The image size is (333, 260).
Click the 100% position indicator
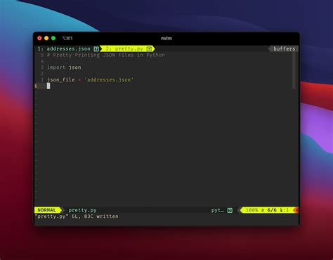(252, 210)
